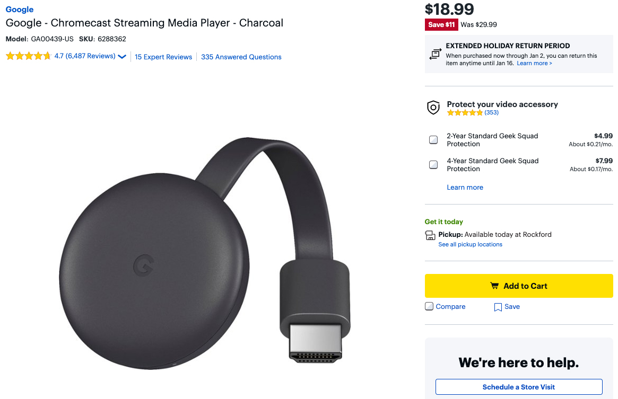Click the Google brand link
618x399 pixels.
[20, 10]
